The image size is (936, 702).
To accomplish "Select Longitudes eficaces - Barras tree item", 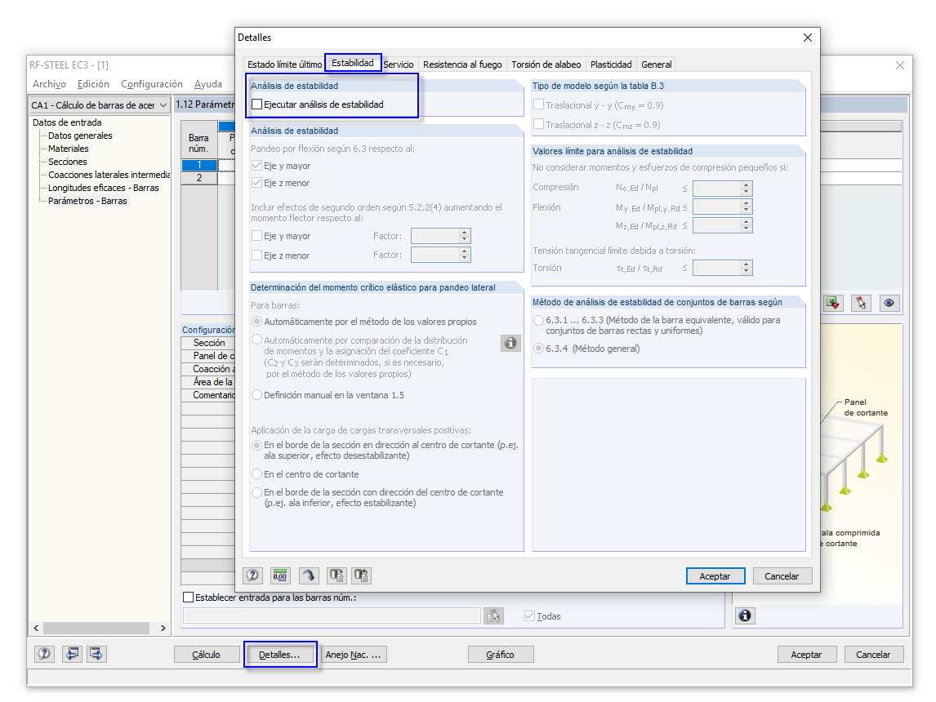I will click(103, 188).
